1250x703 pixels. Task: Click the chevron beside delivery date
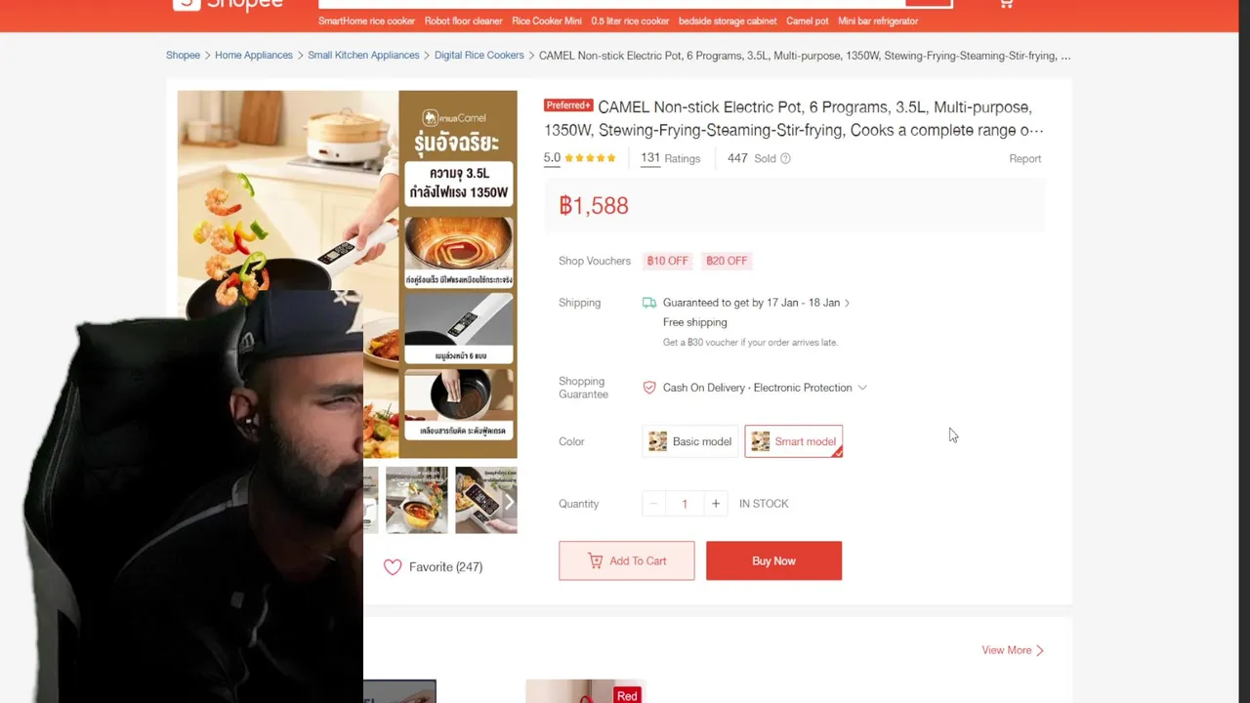(847, 303)
